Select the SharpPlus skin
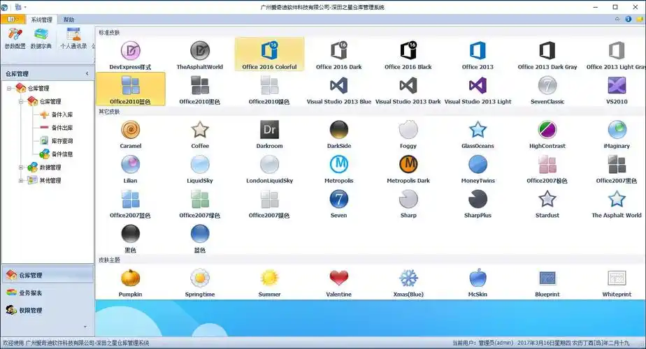Image resolution: width=646 pixels, height=349 pixels. (x=478, y=203)
